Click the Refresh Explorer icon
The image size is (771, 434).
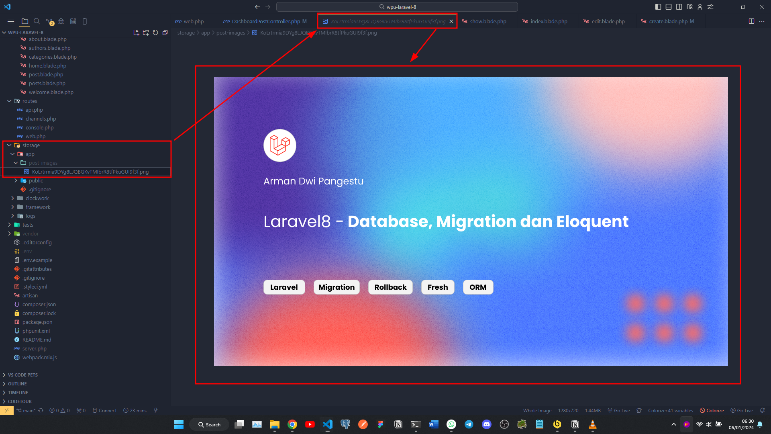coord(155,33)
